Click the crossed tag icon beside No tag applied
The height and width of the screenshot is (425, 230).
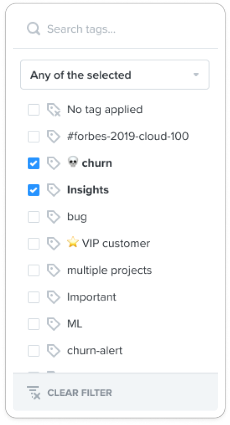54,110
